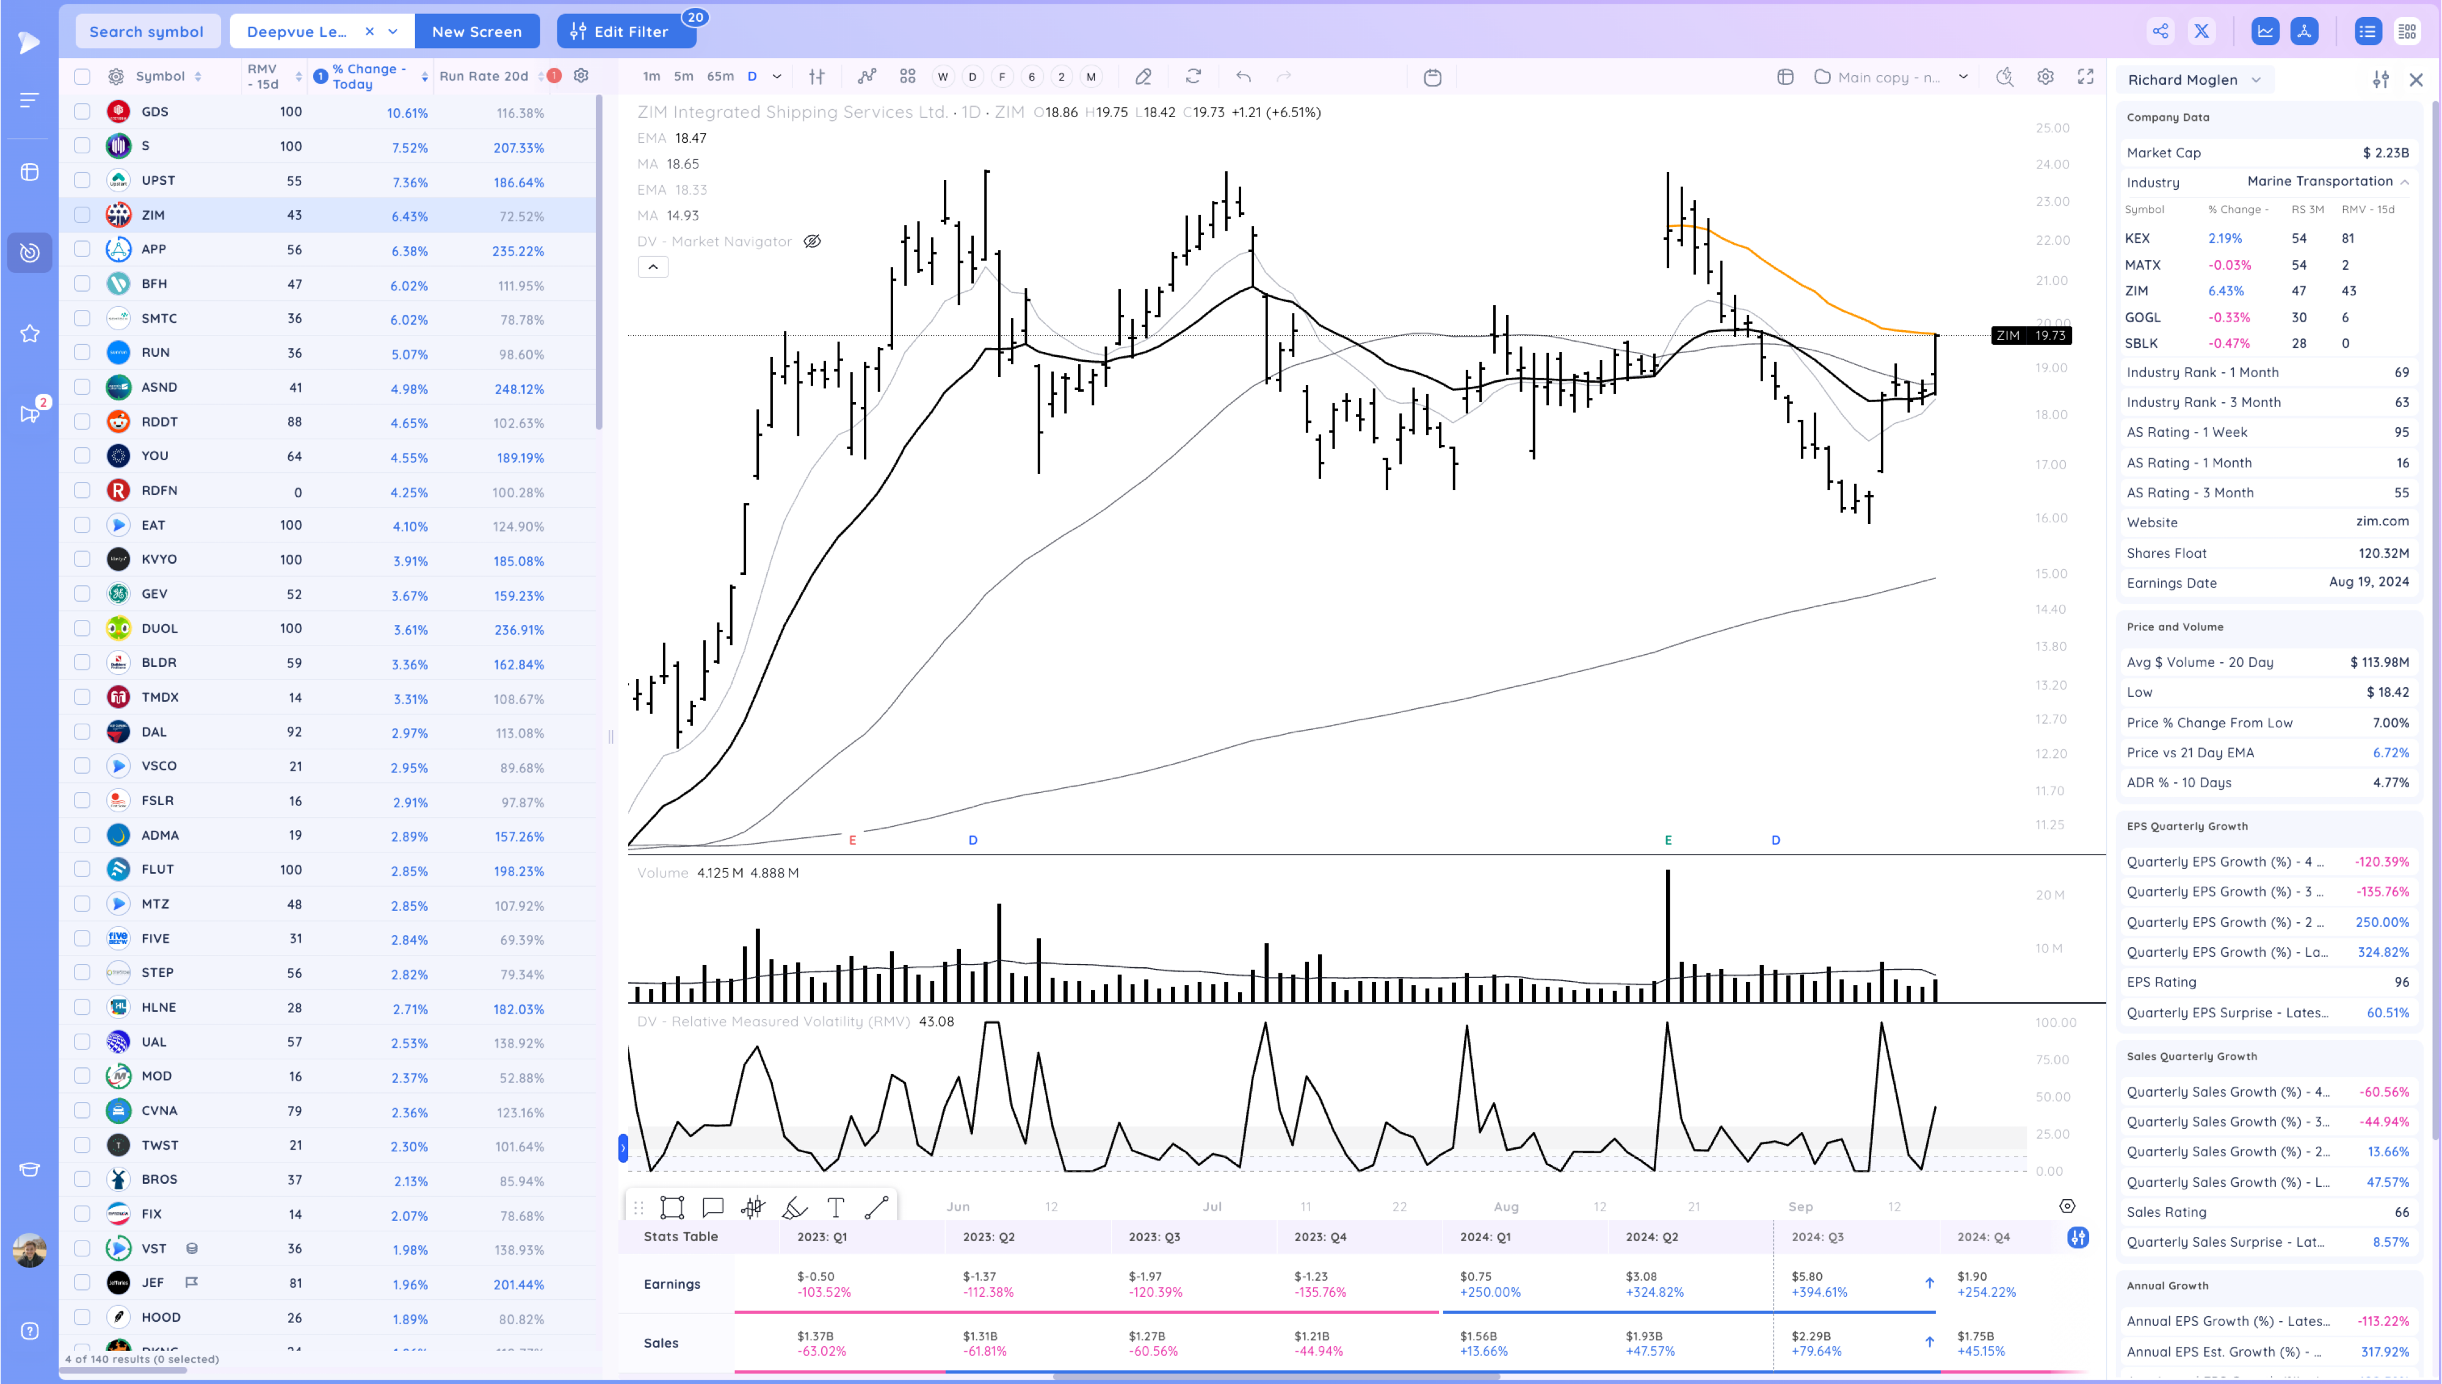Image resolution: width=2442 pixels, height=1384 pixels.
Task: Select the text annotation tool
Action: (x=835, y=1207)
